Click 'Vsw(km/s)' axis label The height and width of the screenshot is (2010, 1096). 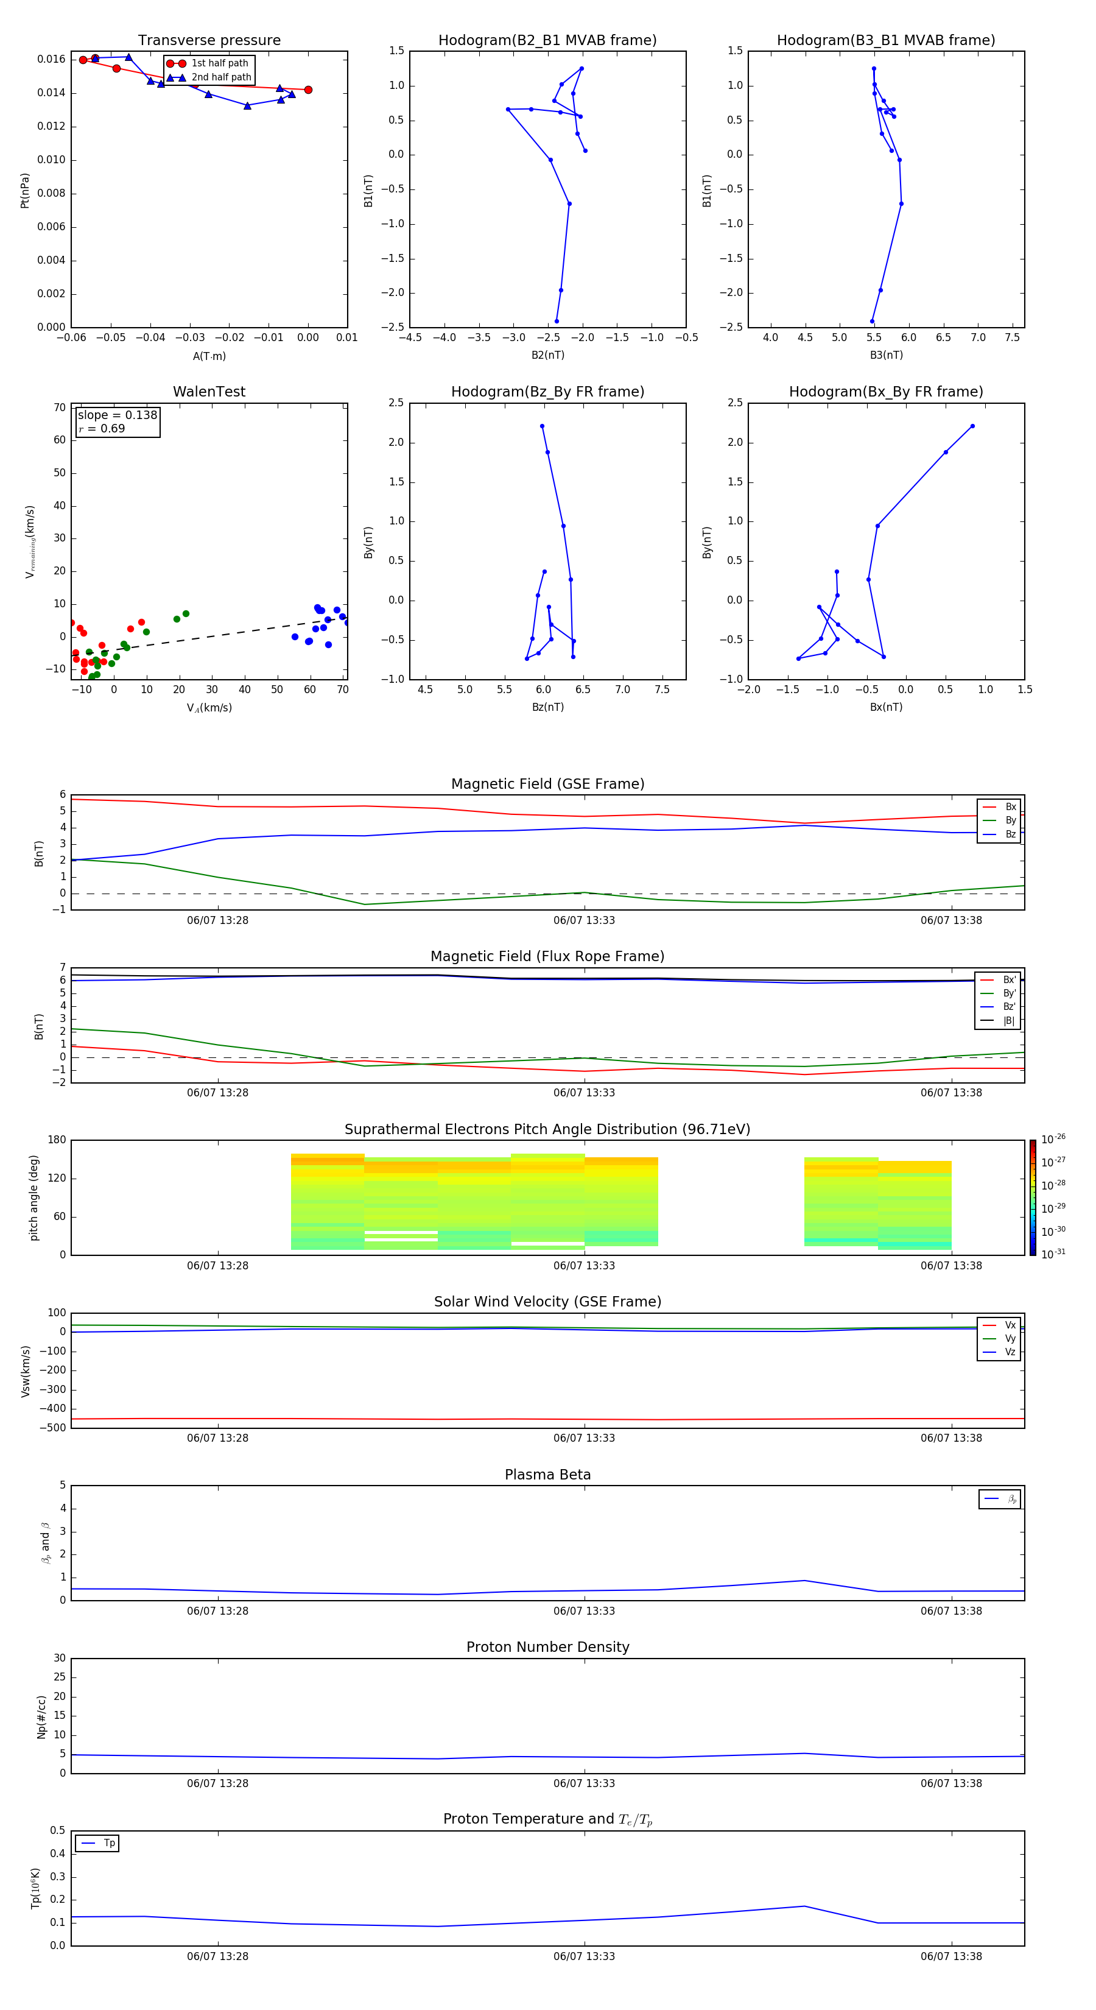[x=26, y=1371]
